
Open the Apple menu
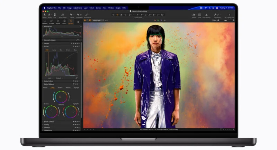click(x=45, y=8)
